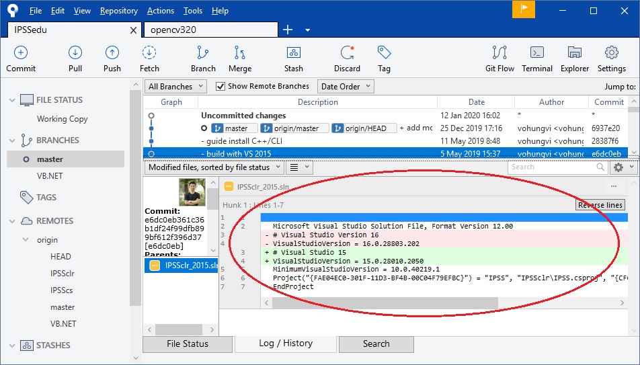
Task: Click the author avatar thumbnail
Action: 192,192
